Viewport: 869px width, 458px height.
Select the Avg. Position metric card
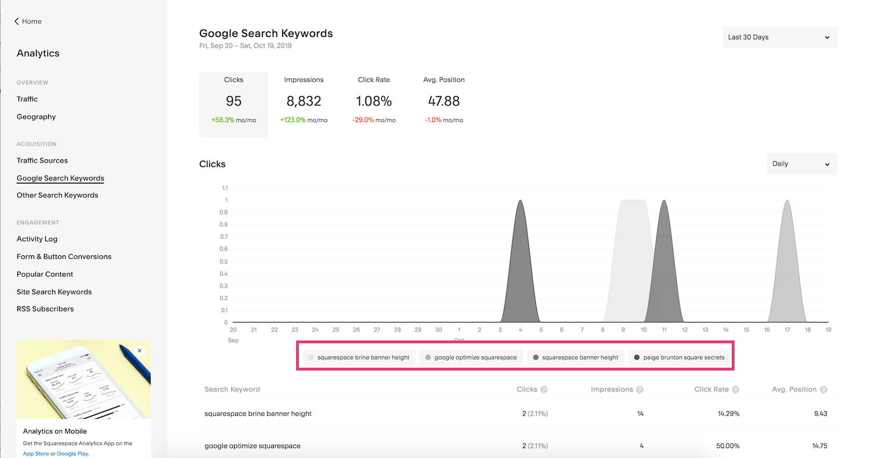pos(444,105)
